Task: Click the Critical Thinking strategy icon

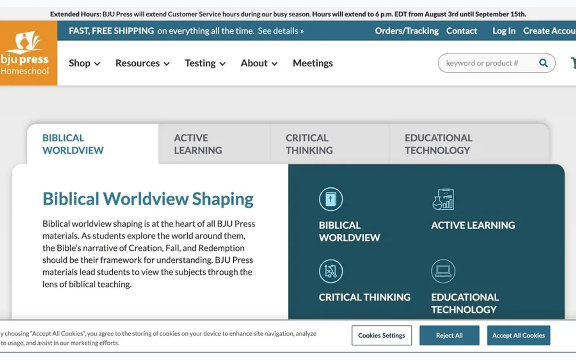Action: [x=331, y=271]
